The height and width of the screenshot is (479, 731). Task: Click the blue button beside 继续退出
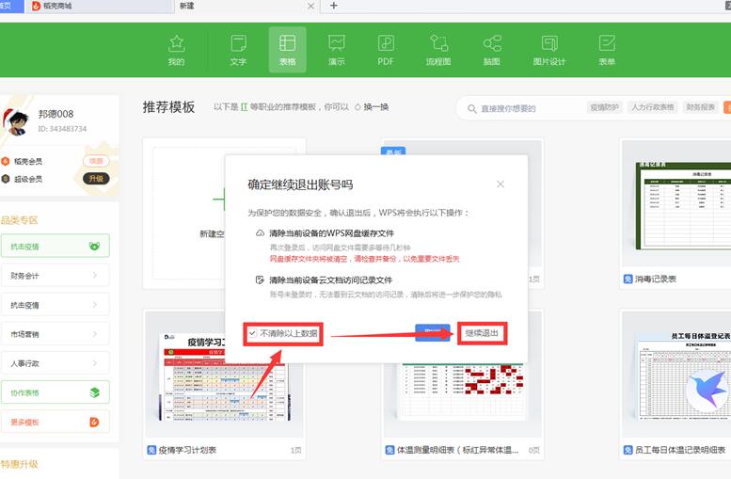tap(433, 332)
